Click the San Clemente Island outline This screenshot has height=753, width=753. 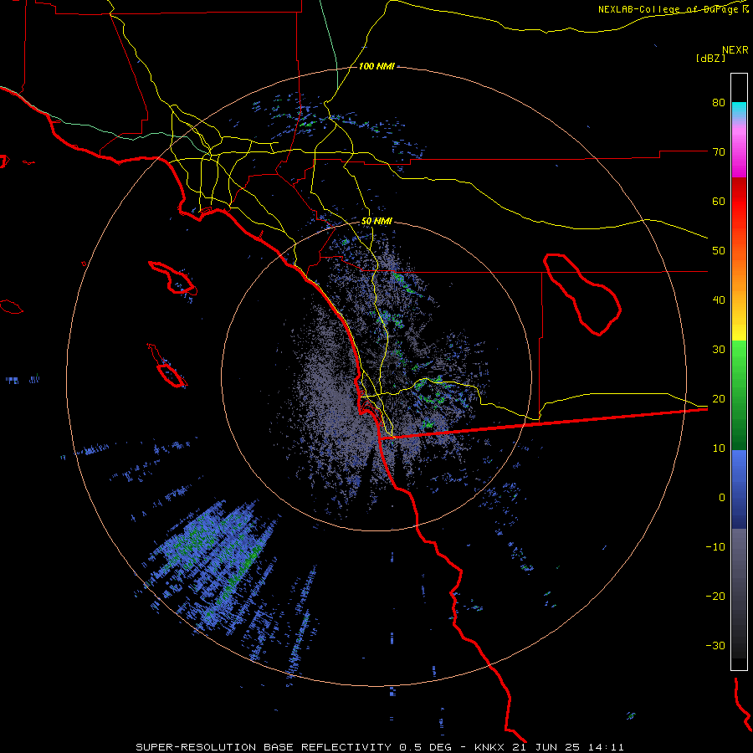coord(166,366)
